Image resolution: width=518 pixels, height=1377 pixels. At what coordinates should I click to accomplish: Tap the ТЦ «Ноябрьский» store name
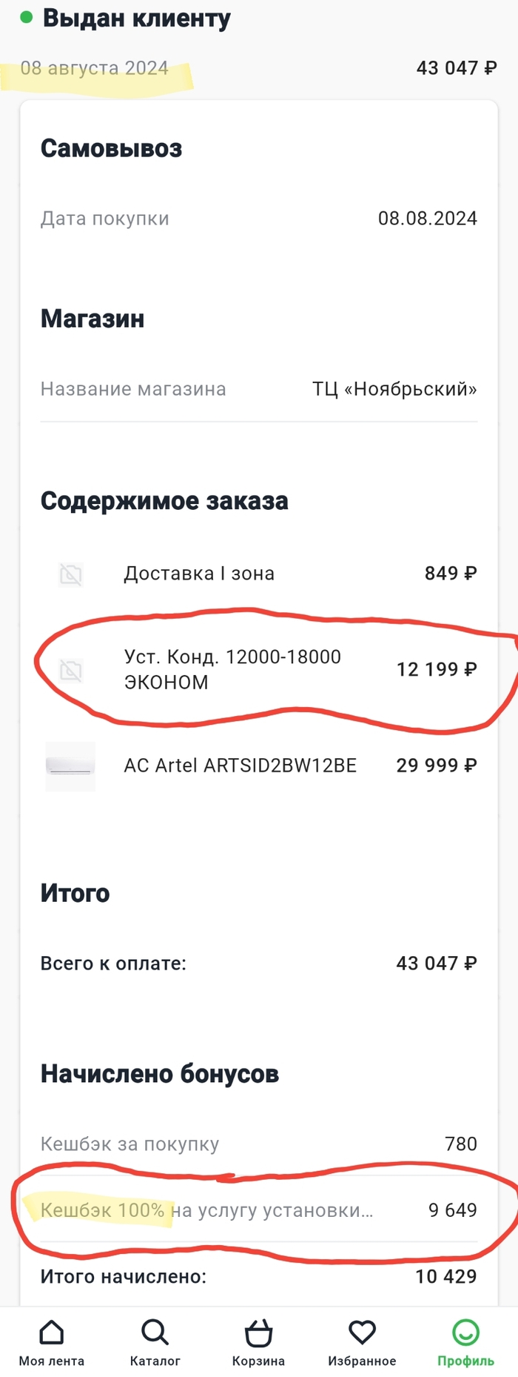(394, 389)
